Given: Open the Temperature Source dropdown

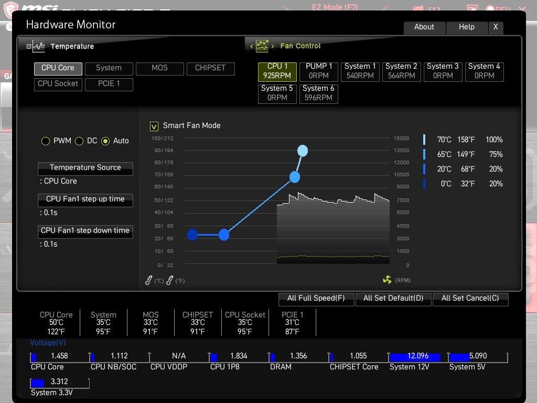Looking at the screenshot, I should click(x=85, y=168).
